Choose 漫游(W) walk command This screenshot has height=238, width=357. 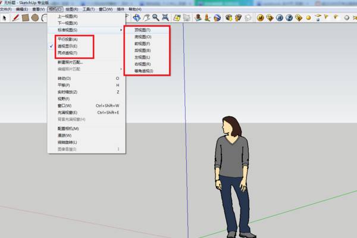pyautogui.click(x=64, y=135)
